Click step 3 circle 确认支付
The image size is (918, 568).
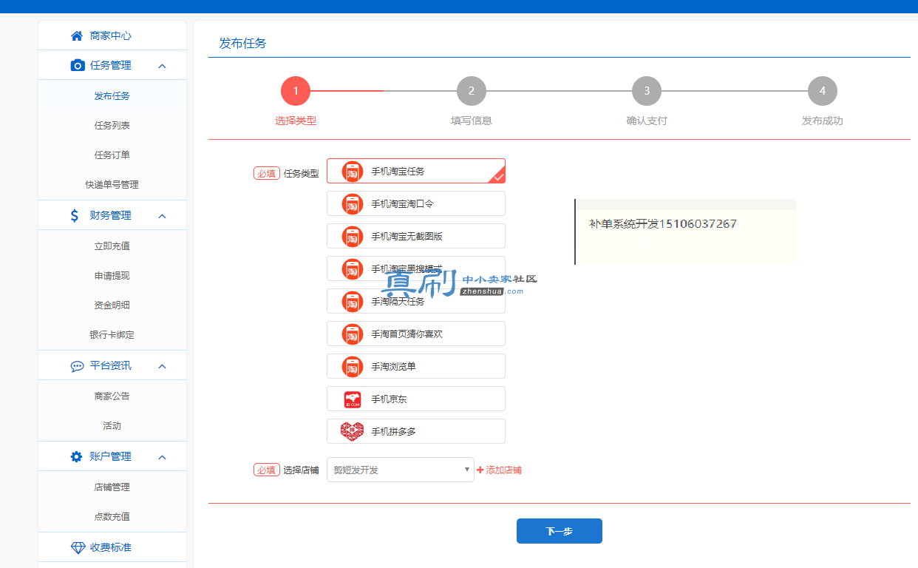tap(647, 91)
